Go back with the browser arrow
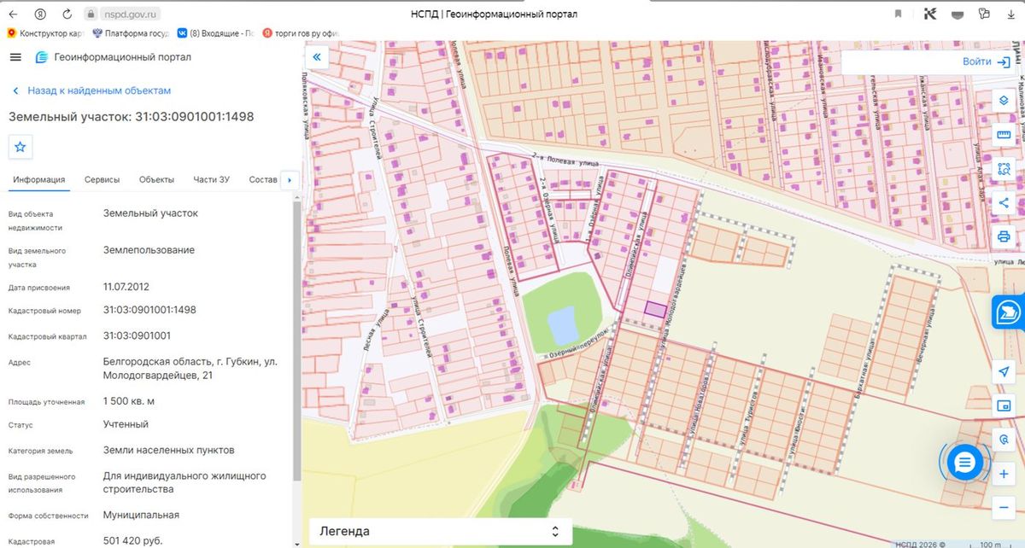Viewport: 1025px width, 548px height. (x=13, y=15)
